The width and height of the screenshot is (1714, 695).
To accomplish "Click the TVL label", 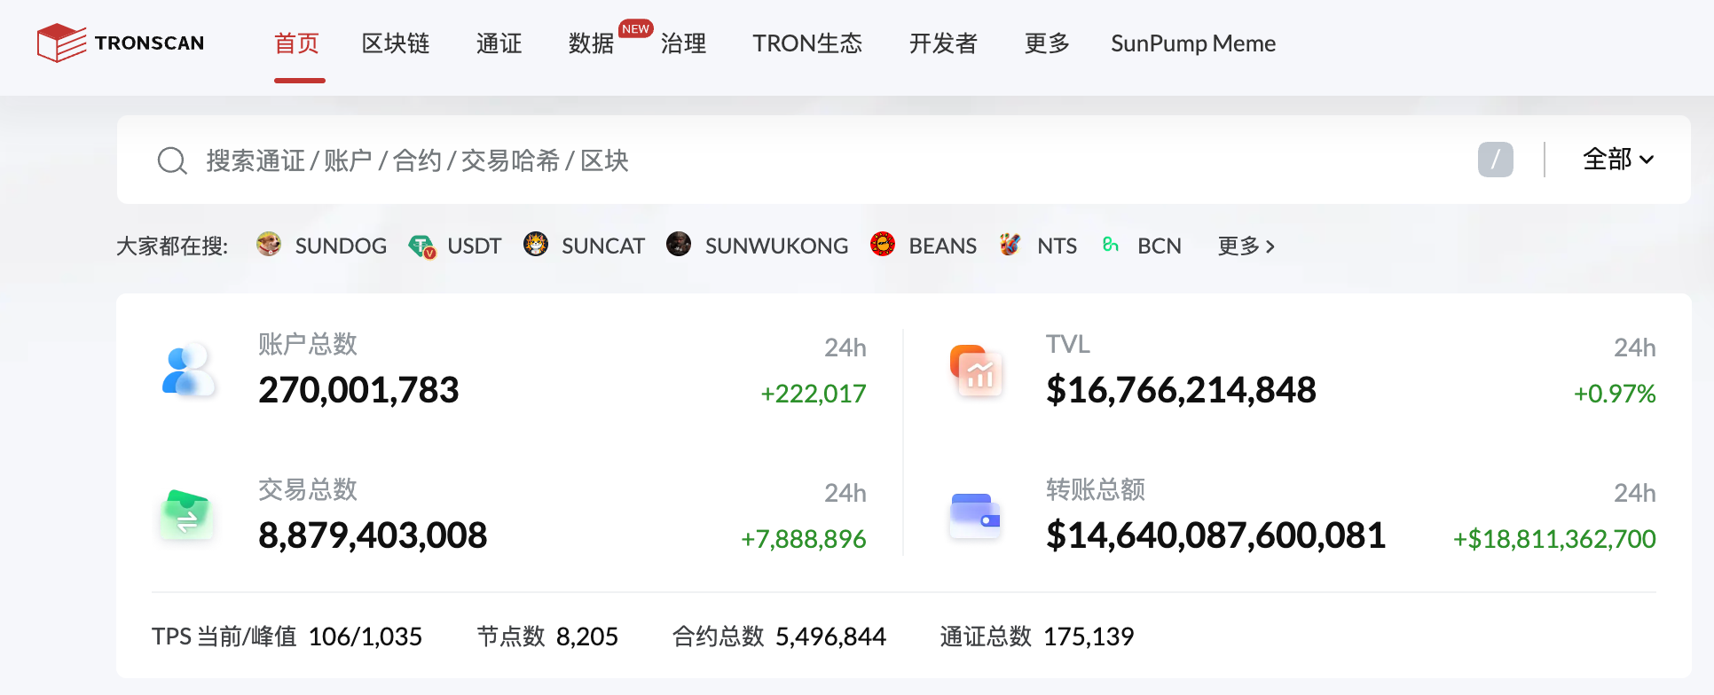I will point(1067,344).
